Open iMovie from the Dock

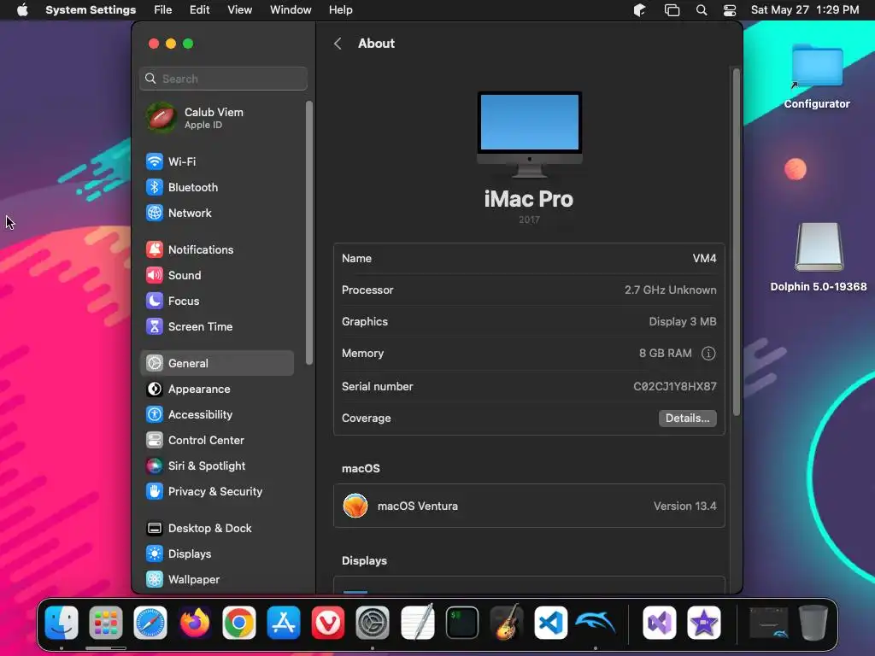[704, 623]
